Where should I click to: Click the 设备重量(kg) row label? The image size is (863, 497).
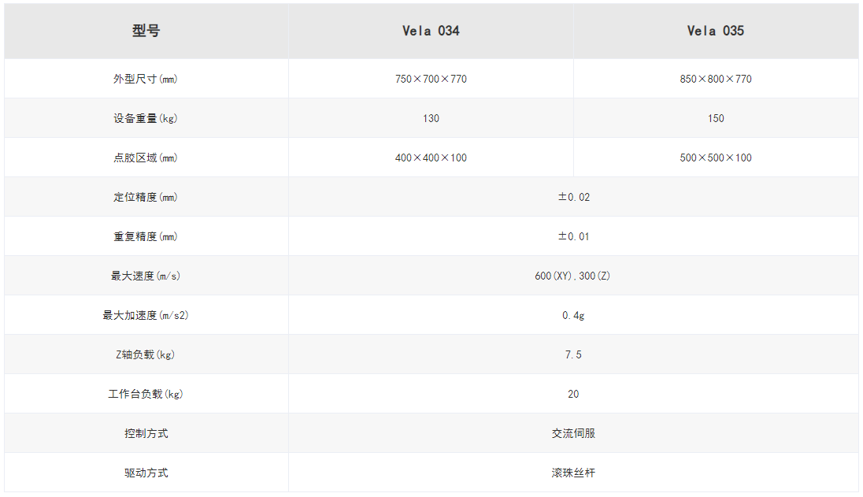(x=146, y=118)
